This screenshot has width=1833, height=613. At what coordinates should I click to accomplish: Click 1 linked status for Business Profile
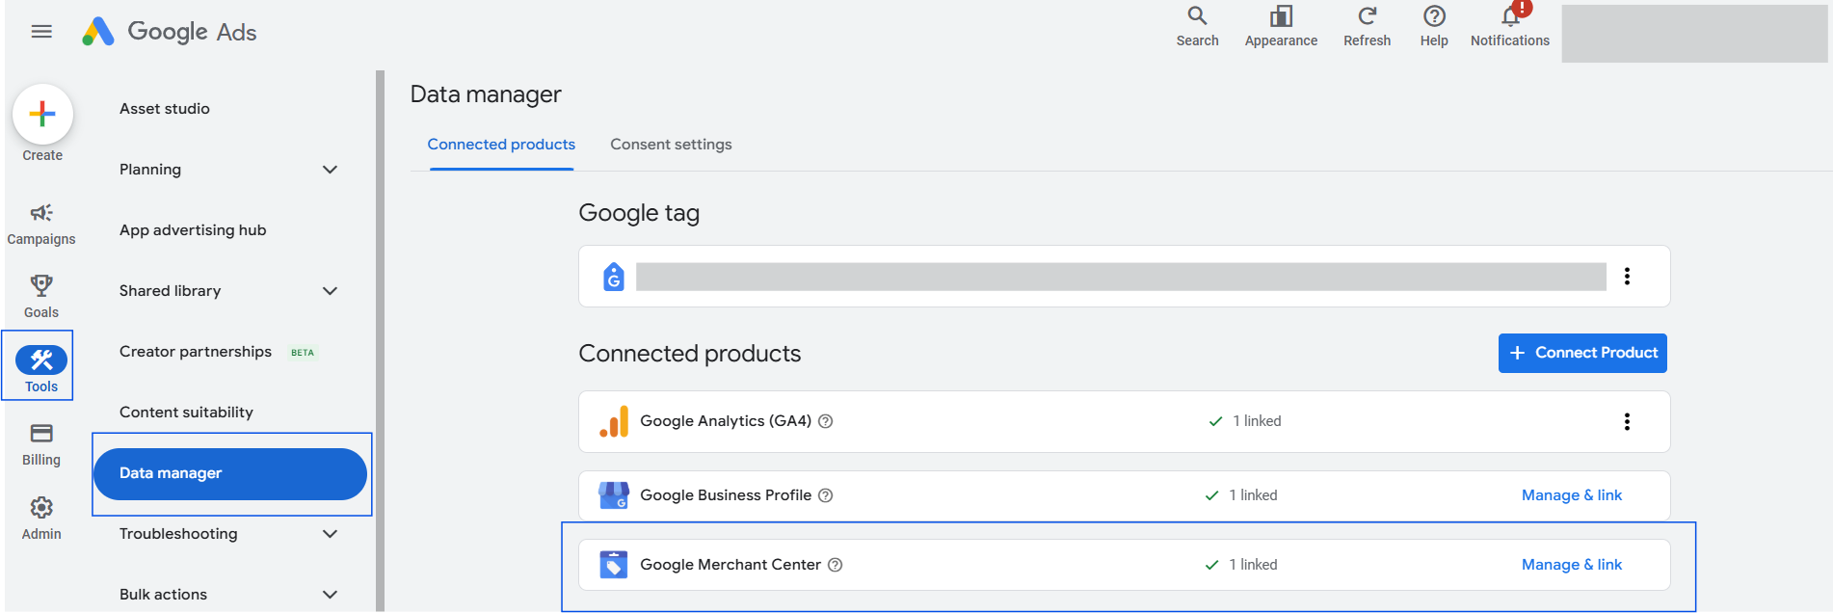tap(1241, 495)
